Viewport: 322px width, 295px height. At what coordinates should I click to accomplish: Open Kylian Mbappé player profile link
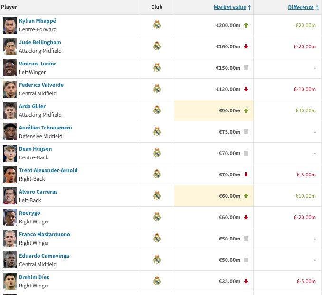38,21
